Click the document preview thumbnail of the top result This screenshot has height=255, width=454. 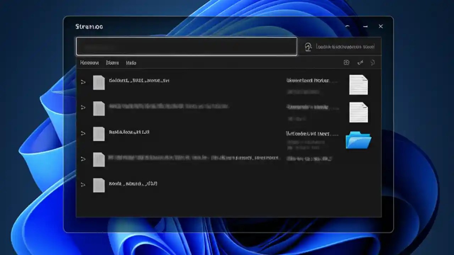coord(359,85)
